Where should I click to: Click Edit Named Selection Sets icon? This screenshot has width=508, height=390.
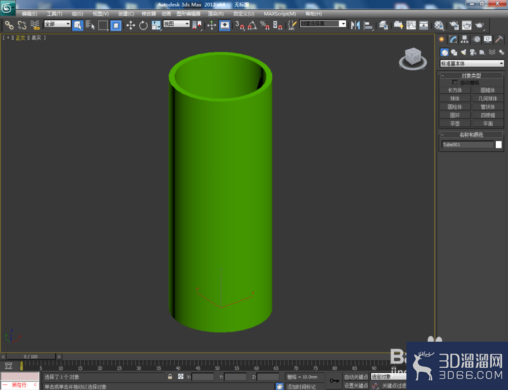[x=292, y=25]
